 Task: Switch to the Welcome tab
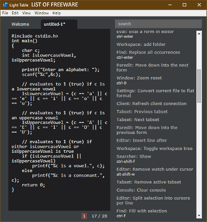20,24
